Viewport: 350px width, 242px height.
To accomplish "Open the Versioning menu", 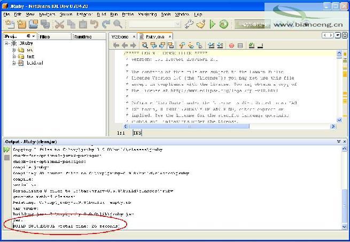I will tap(147, 14).
